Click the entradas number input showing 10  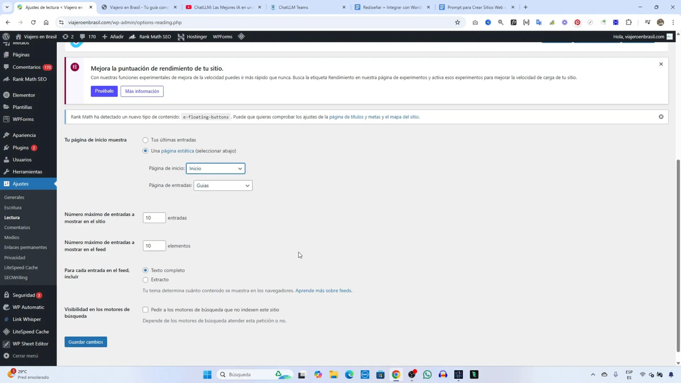pyautogui.click(x=155, y=217)
